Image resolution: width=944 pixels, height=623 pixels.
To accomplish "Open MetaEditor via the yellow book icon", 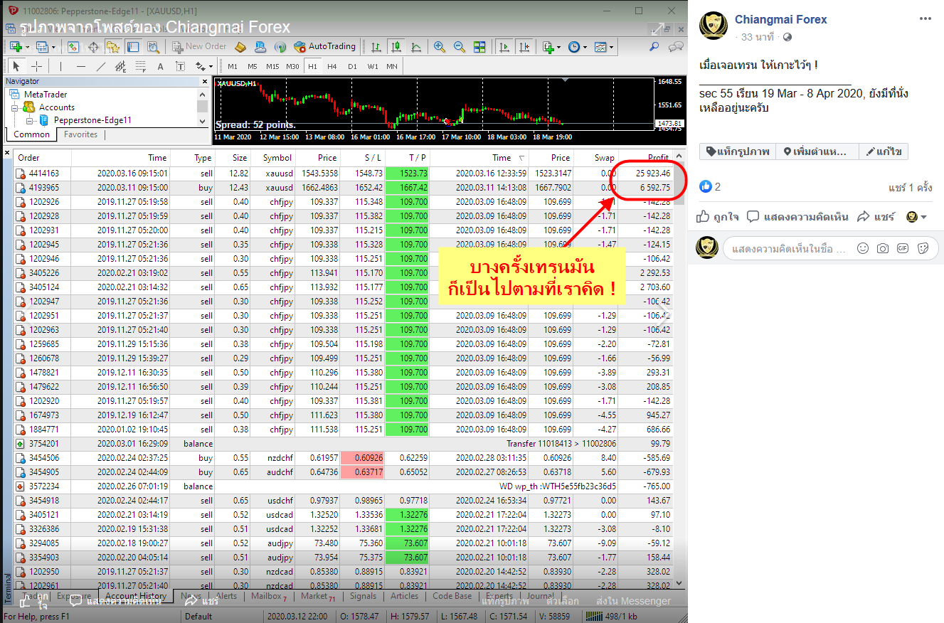I will [x=240, y=47].
